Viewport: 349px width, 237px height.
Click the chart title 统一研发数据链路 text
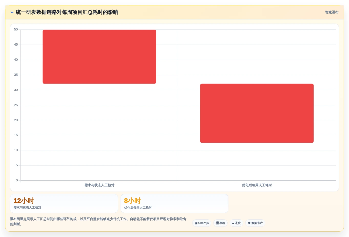point(67,12)
